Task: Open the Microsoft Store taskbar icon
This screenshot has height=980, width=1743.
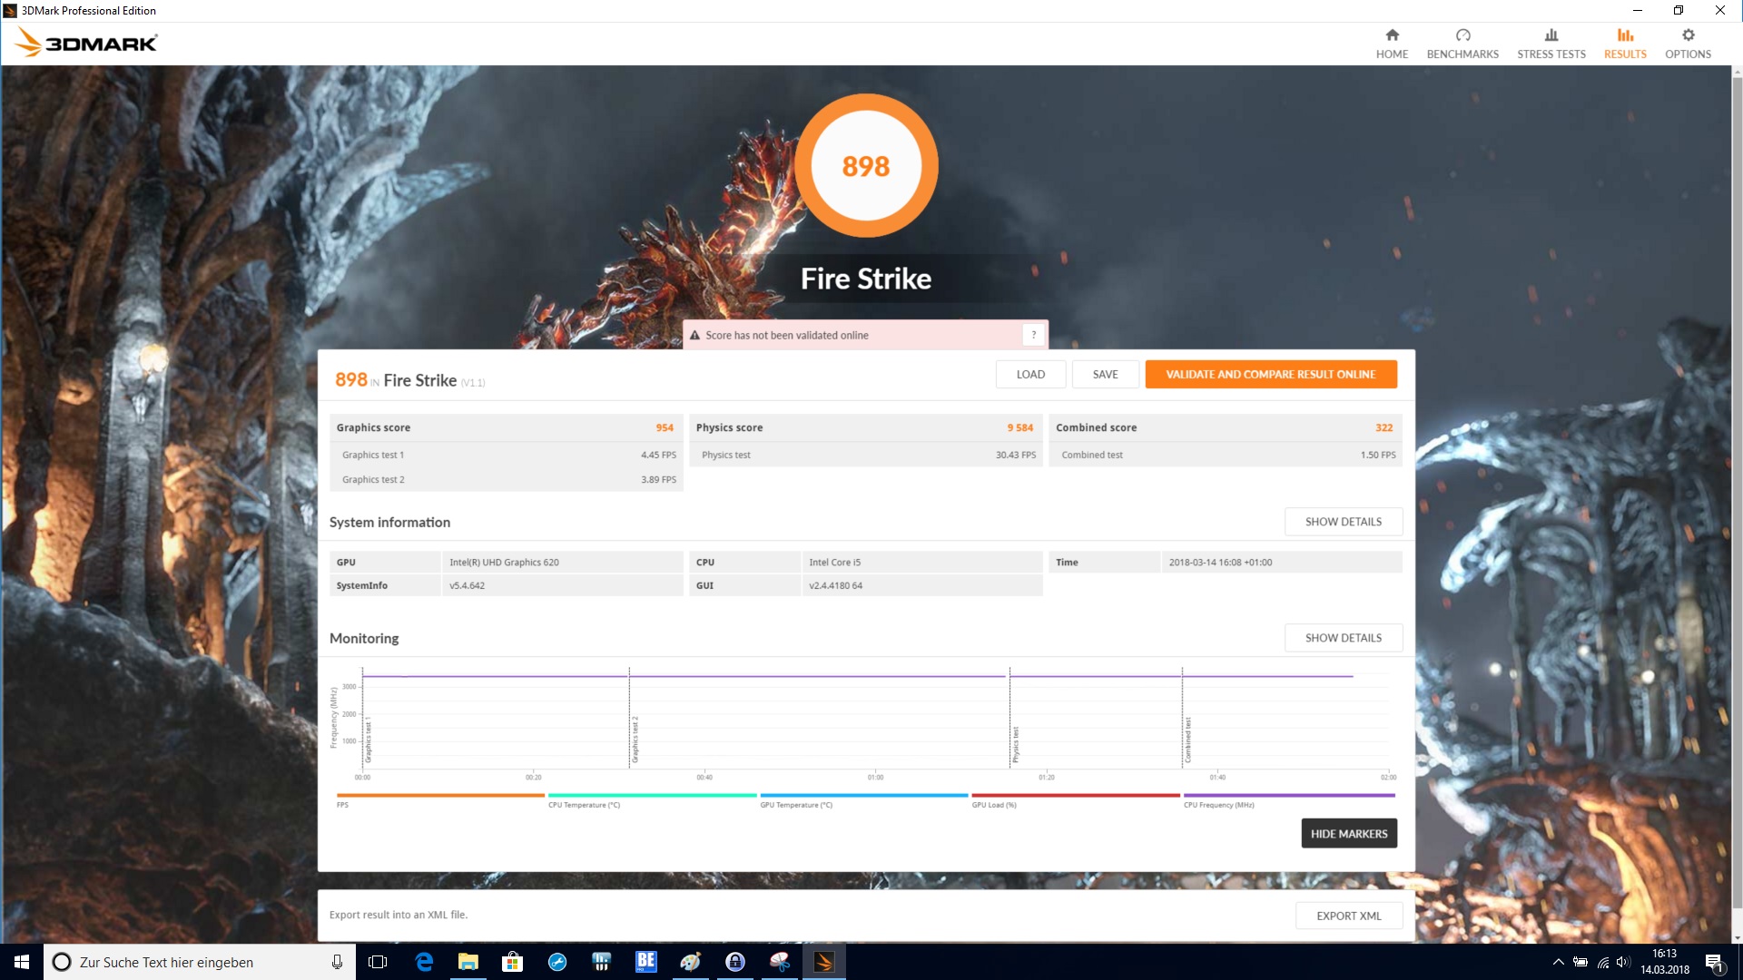Action: 513,962
